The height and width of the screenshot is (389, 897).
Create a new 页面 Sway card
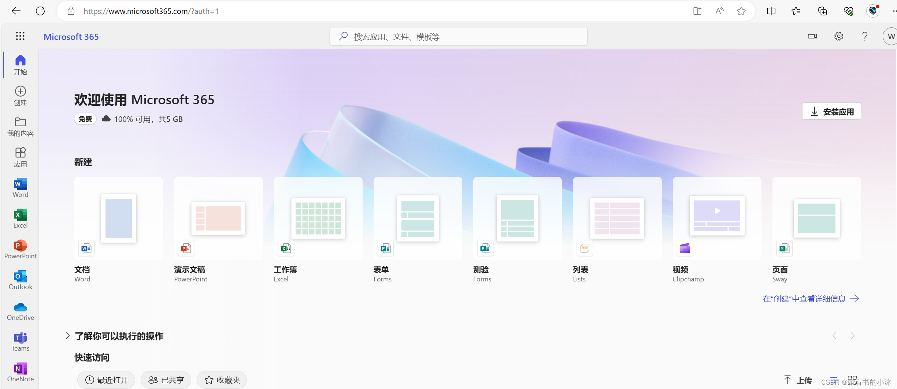[816, 230]
